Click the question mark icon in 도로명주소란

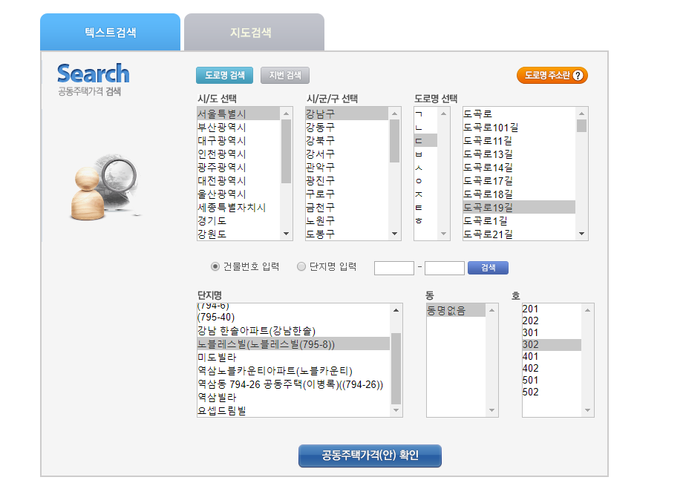point(578,75)
